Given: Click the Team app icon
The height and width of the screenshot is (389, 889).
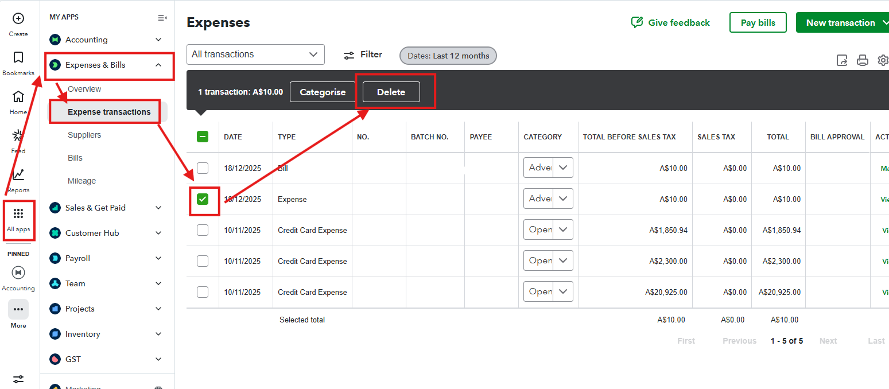Looking at the screenshot, I should coord(55,283).
